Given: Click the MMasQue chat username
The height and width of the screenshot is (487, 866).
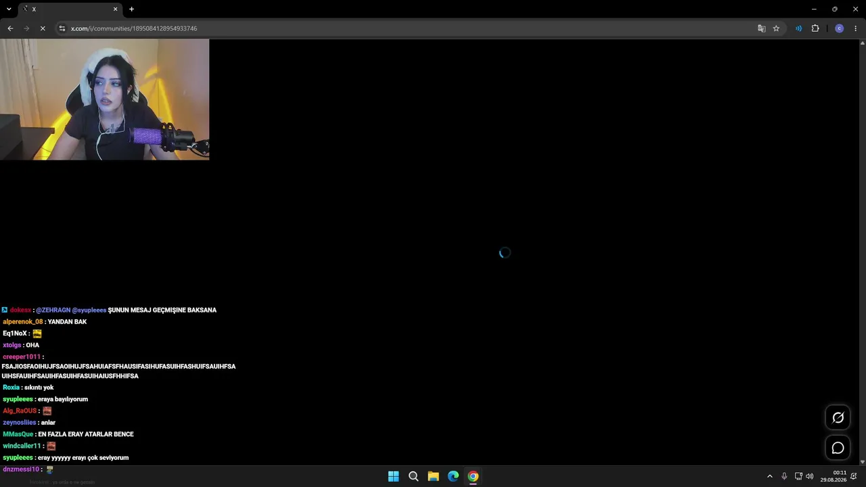Looking at the screenshot, I should [x=18, y=434].
